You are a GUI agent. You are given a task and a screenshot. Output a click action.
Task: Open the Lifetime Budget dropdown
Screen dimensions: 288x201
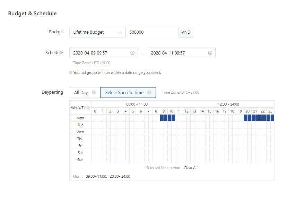click(x=97, y=32)
